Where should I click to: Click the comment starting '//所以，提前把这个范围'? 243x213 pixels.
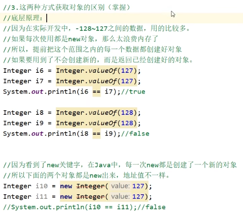93,50
